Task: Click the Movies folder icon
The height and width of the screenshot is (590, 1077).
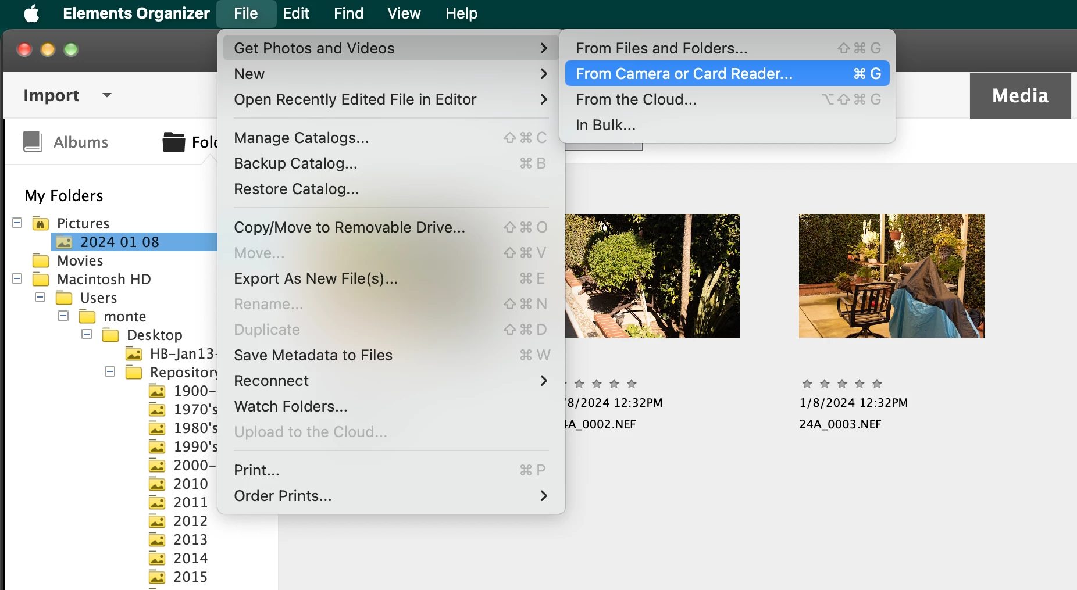Action: (x=41, y=260)
